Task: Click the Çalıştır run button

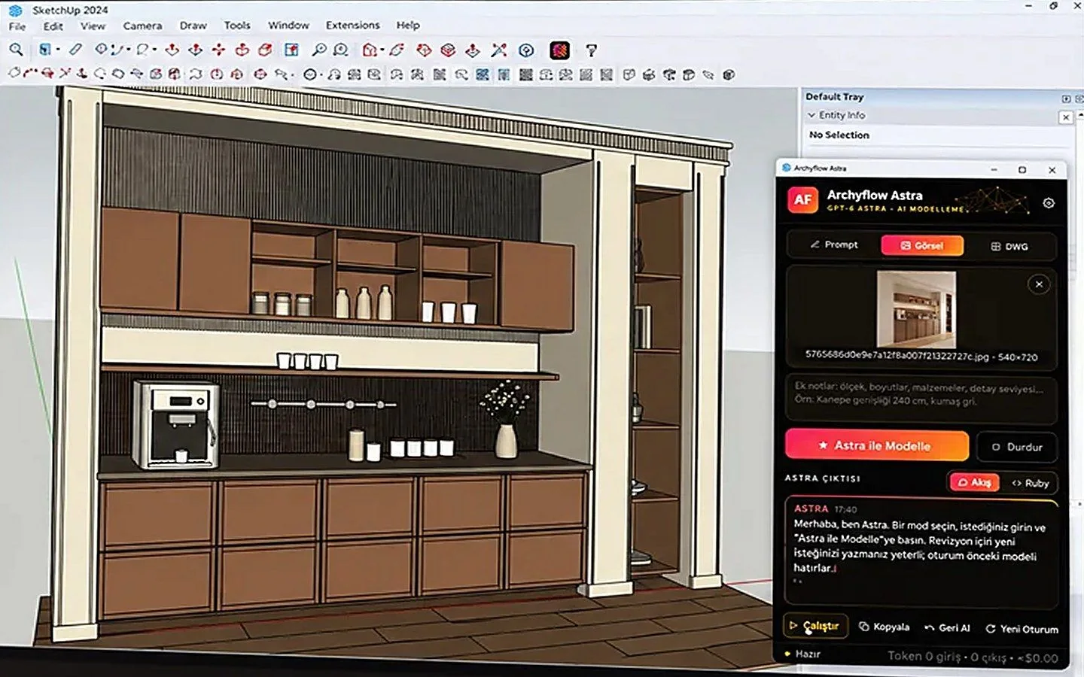Action: (x=815, y=626)
